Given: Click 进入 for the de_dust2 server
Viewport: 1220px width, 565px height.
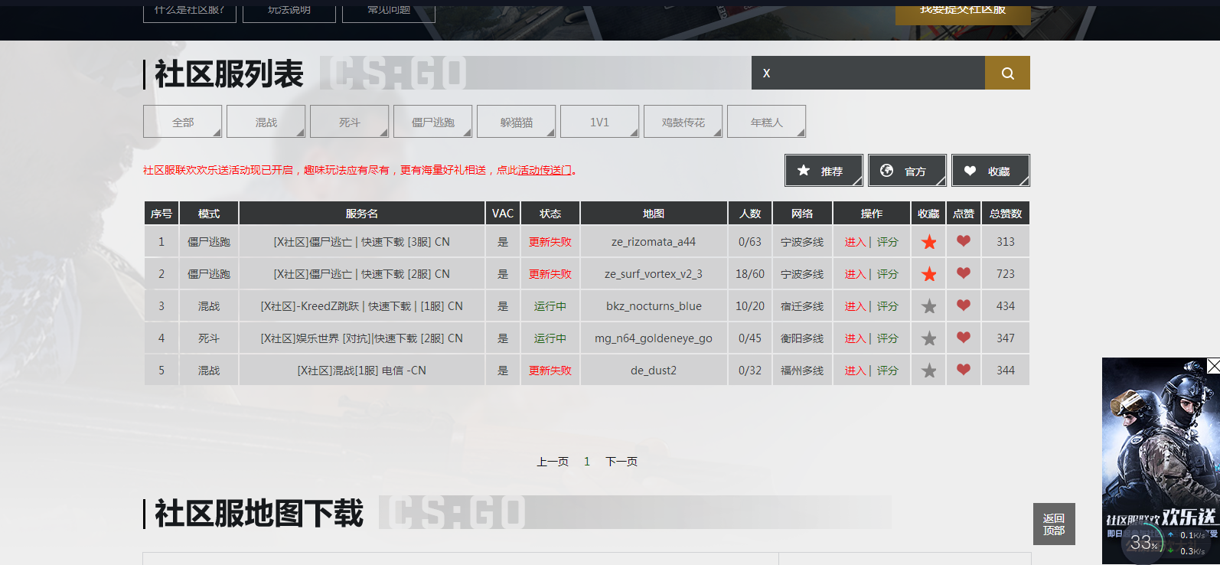Looking at the screenshot, I should 854,371.
